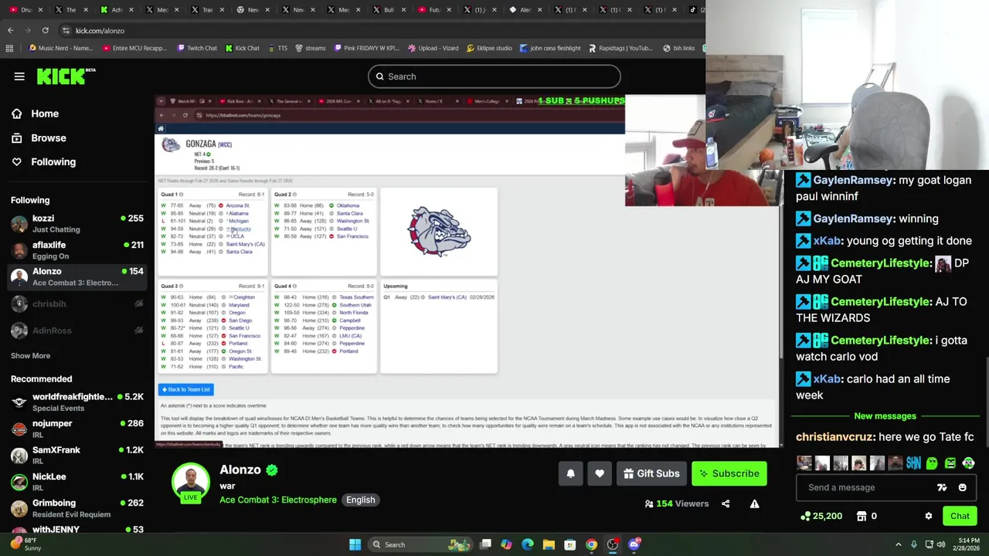The width and height of the screenshot is (989, 556).
Task: Open kozzi's channel in Following list
Action: click(x=77, y=224)
